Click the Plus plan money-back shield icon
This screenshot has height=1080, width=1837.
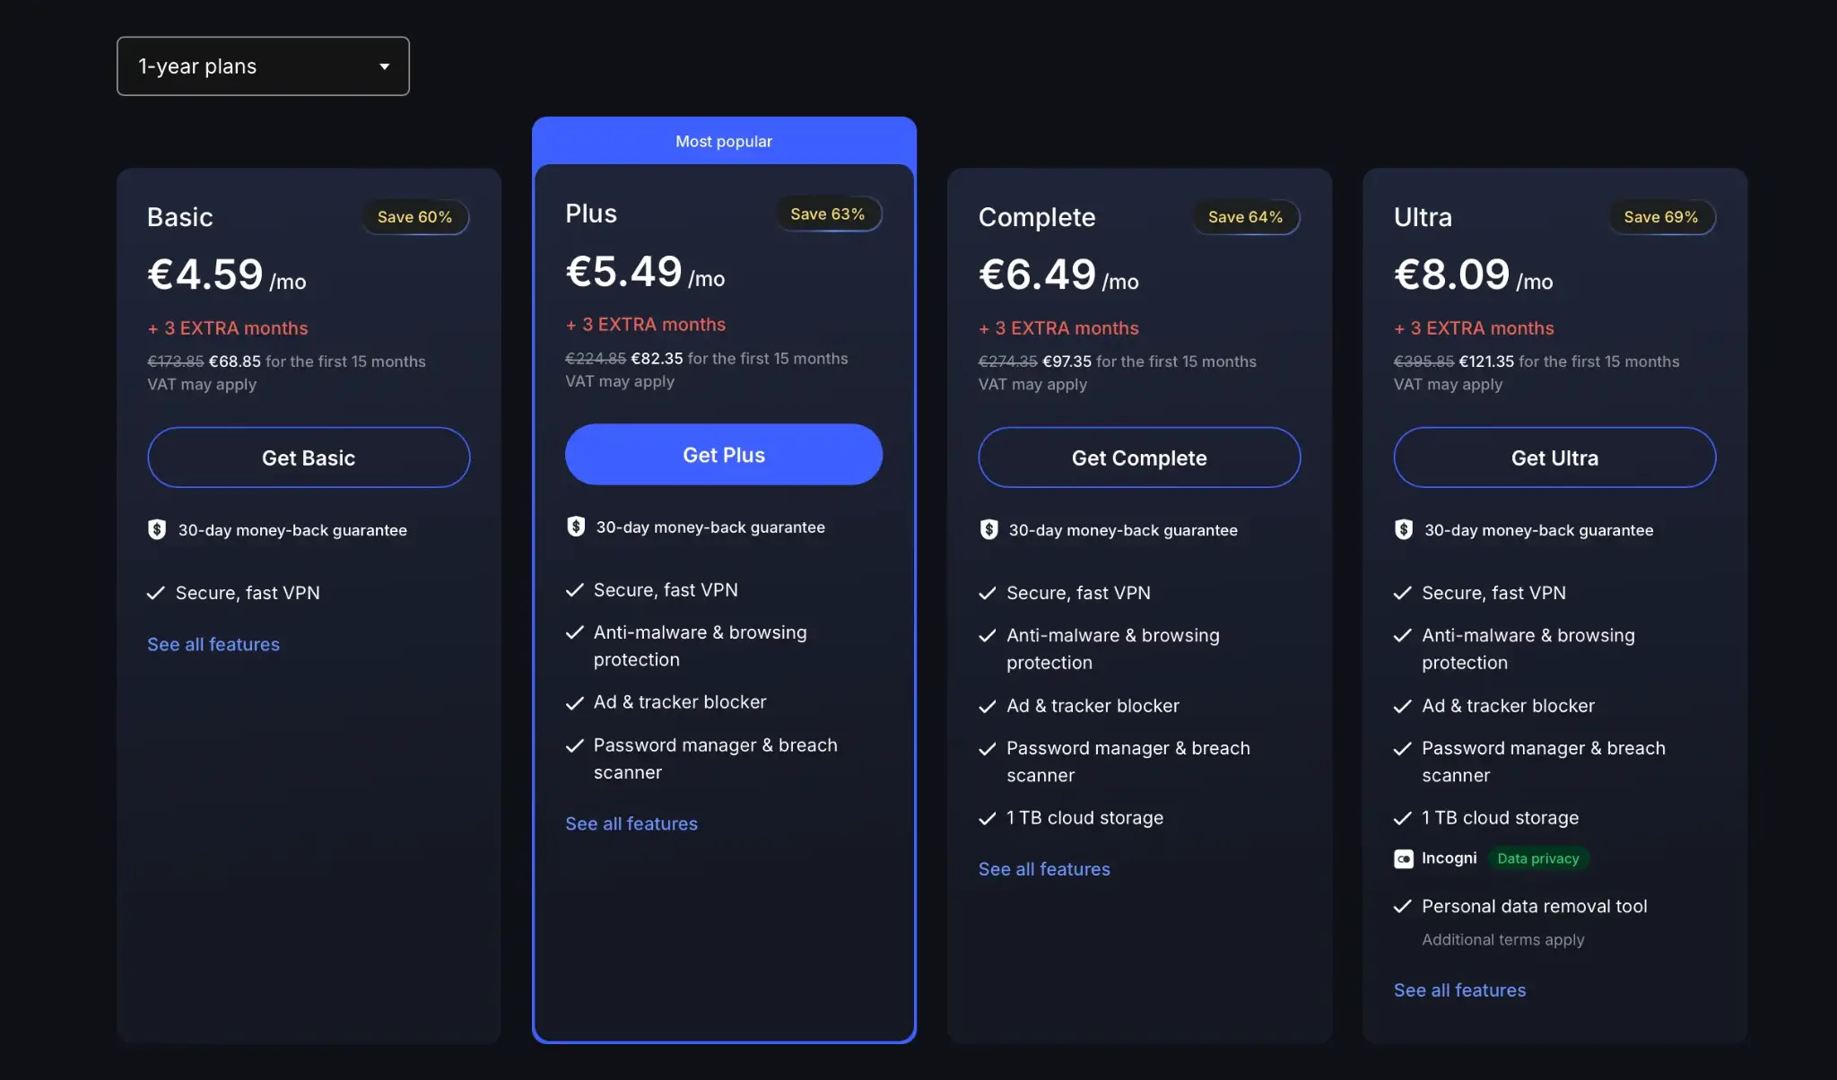click(x=576, y=527)
